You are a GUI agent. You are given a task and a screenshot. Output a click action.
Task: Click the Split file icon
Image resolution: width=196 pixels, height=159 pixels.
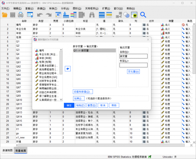119,15
